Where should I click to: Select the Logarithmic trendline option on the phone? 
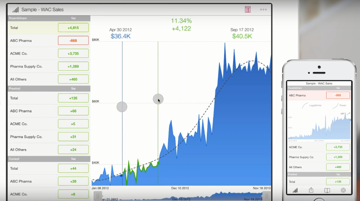[x=312, y=105]
